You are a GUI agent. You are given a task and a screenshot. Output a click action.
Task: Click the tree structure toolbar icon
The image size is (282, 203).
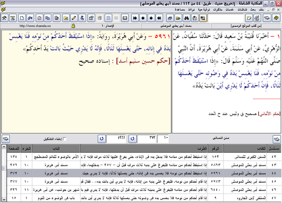click(257, 18)
